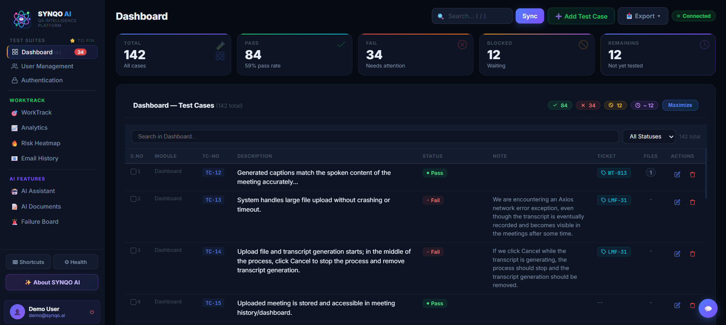Image resolution: width=726 pixels, height=325 pixels.
Task: Filter by the 12 blocked badge
Action: point(616,105)
